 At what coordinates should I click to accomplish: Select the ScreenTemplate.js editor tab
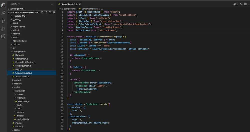pyautogui.click(x=69, y=4)
